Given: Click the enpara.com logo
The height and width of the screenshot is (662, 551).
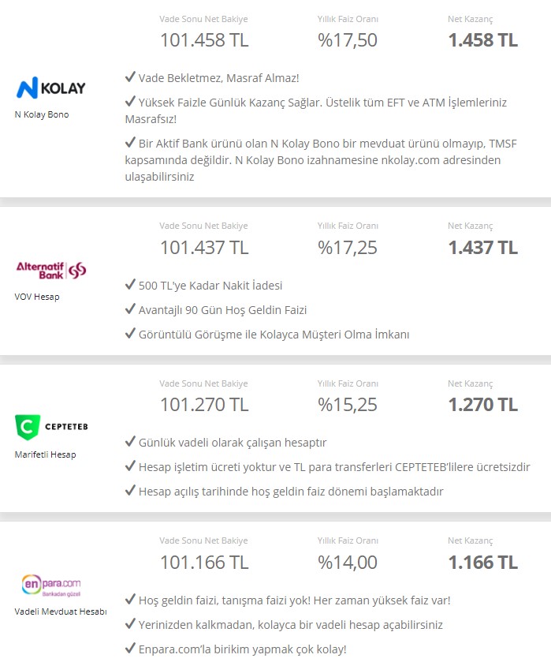Looking at the screenshot, I should click(x=51, y=585).
